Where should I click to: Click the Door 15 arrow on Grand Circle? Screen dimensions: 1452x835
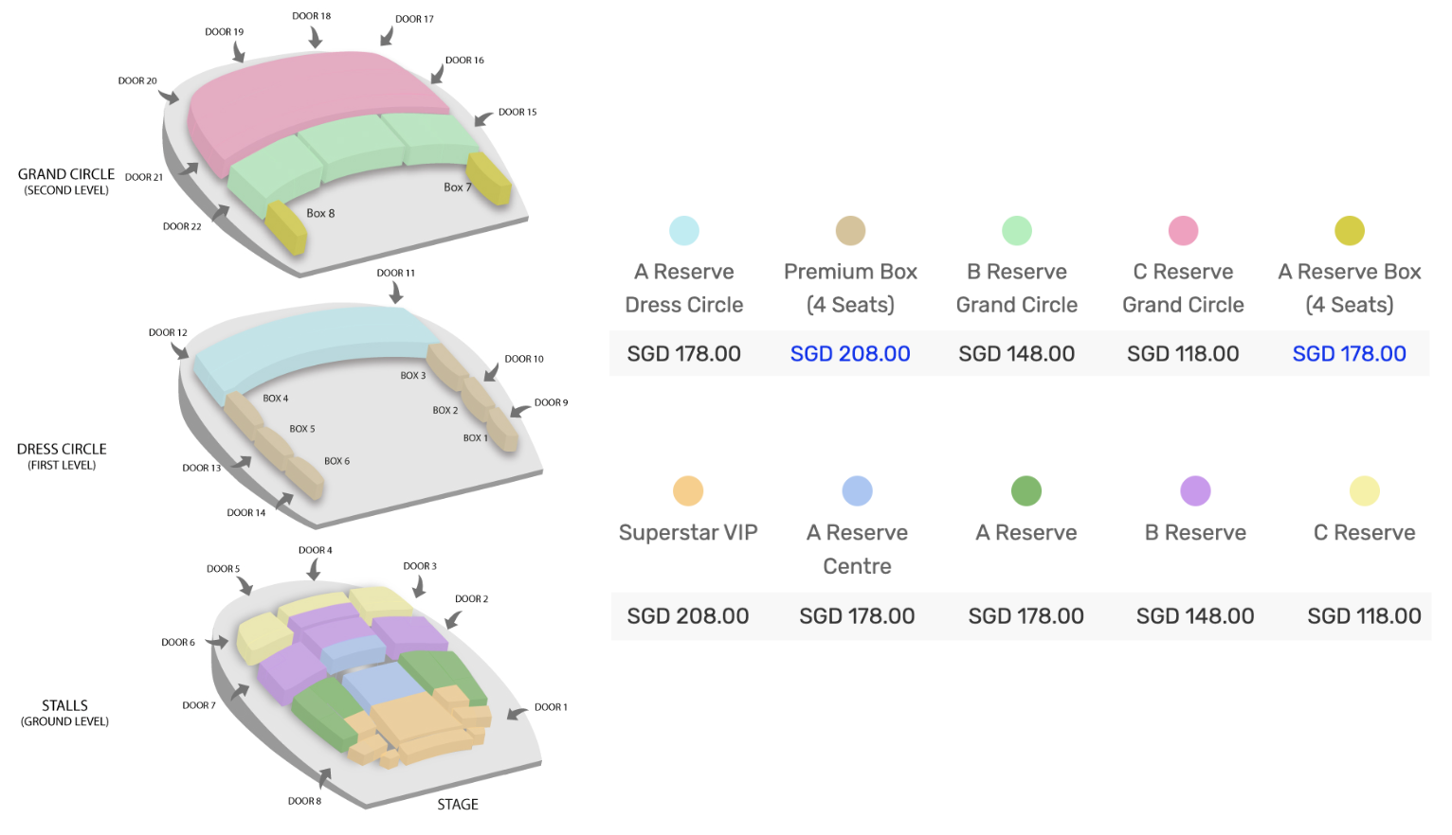pyautogui.click(x=483, y=117)
